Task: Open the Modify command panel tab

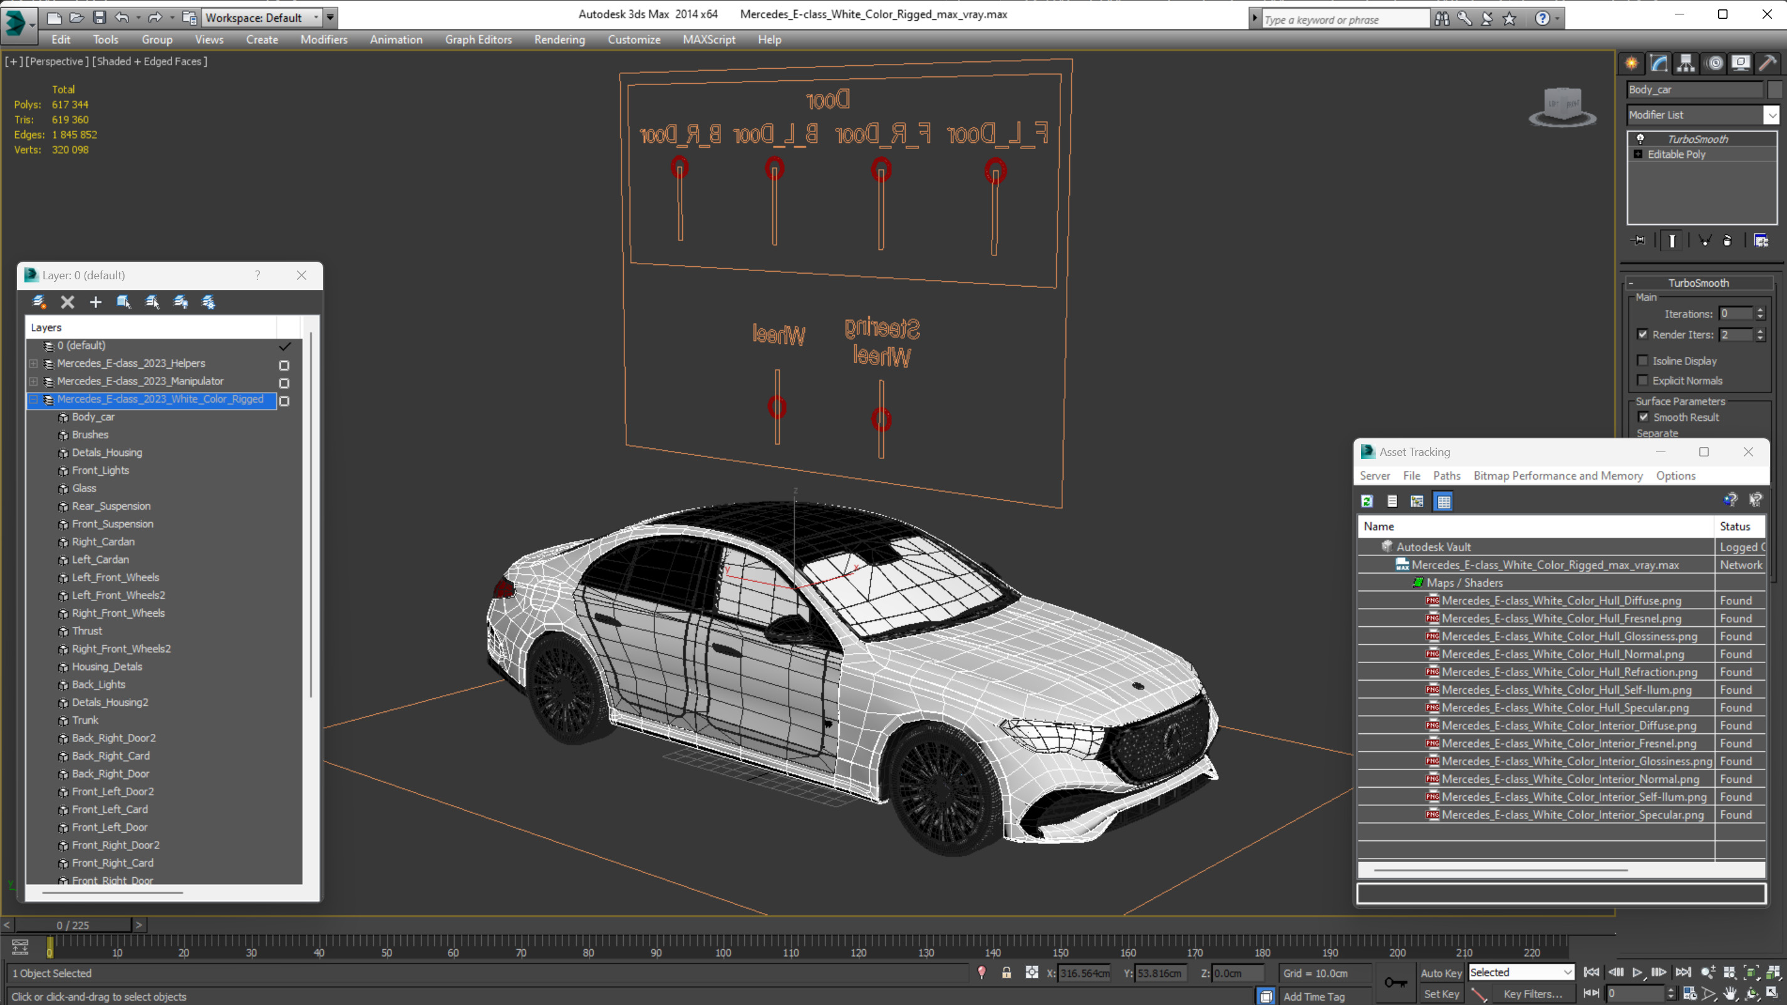Action: tap(1659, 64)
